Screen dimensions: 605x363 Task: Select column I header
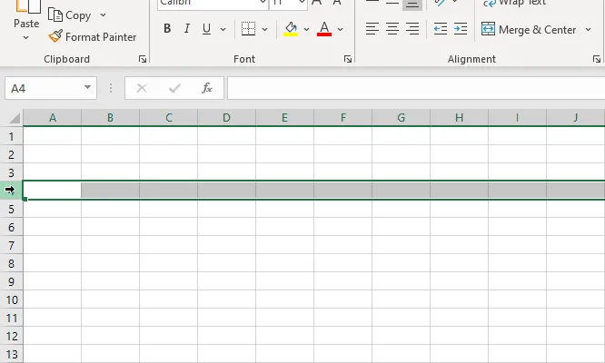coord(518,118)
